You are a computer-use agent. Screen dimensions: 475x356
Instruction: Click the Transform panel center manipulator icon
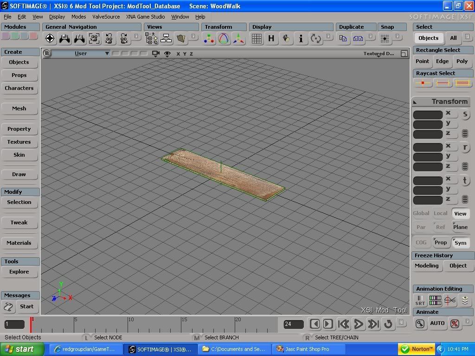tap(209, 38)
